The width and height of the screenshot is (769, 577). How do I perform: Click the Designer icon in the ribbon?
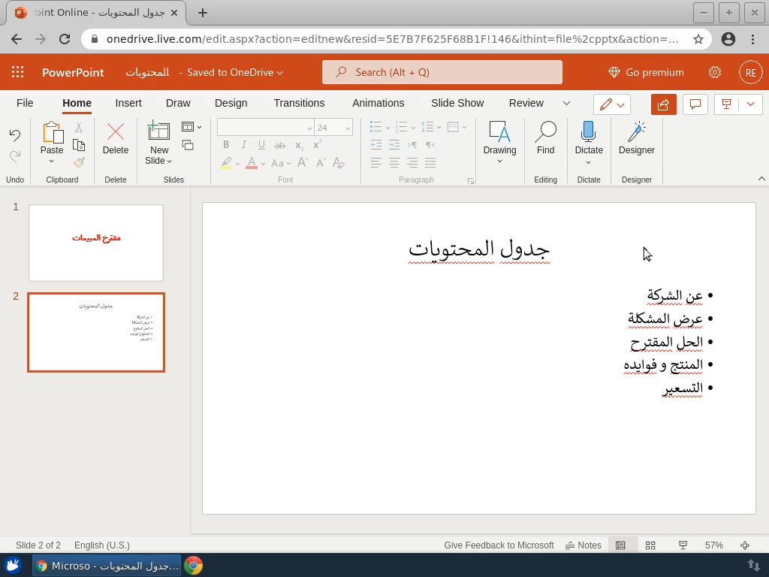click(x=636, y=133)
